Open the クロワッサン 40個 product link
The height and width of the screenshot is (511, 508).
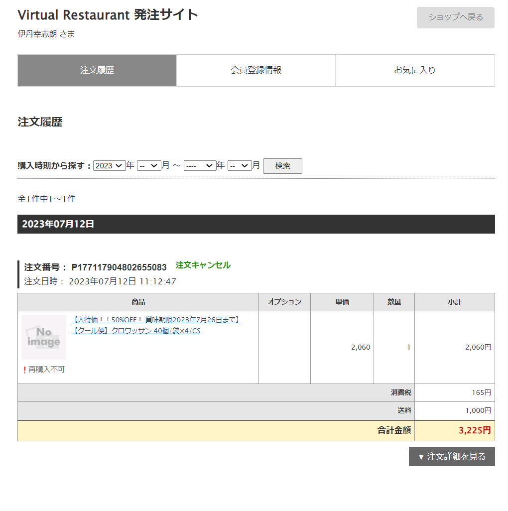point(156,325)
